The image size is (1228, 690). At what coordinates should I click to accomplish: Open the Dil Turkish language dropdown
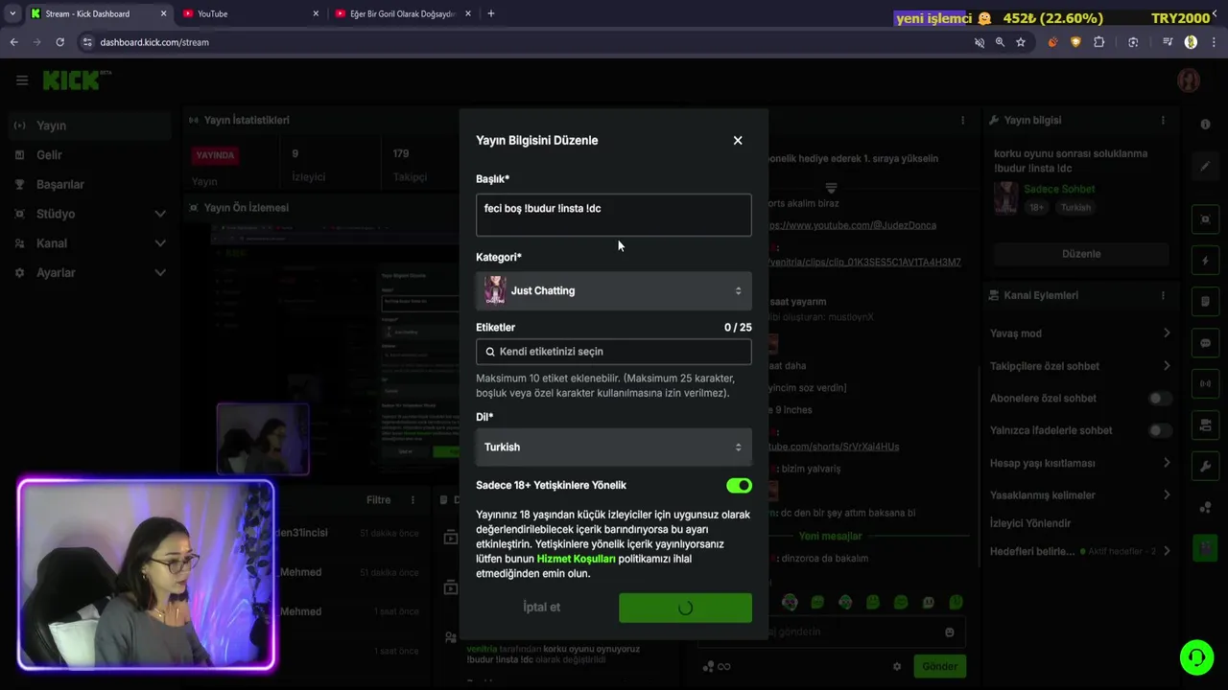613,447
